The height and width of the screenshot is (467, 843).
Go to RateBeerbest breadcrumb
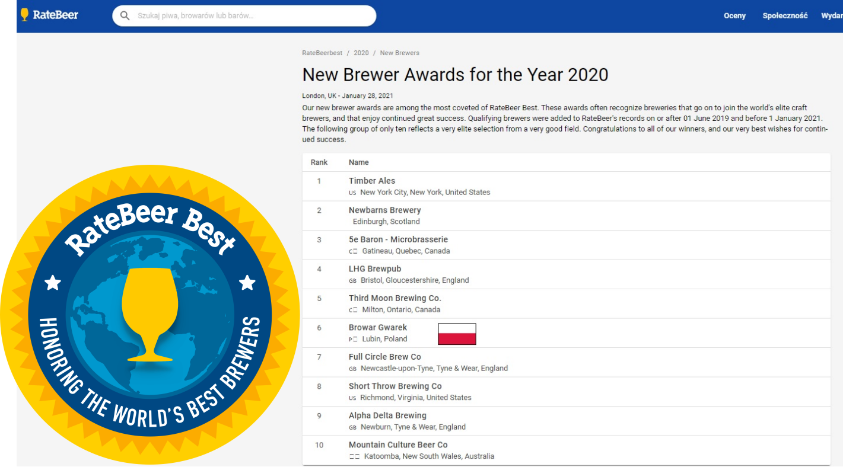tap(322, 53)
